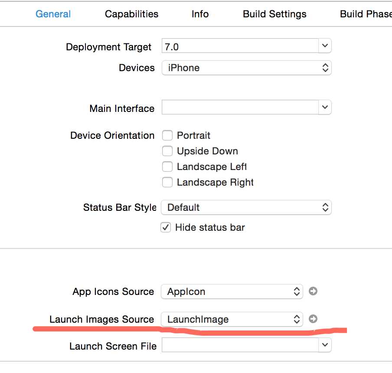
Task: Open the Launch Screen File dropdown arrow
Action: (325, 345)
